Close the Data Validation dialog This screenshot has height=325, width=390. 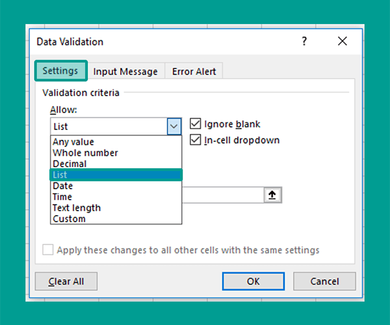point(343,41)
